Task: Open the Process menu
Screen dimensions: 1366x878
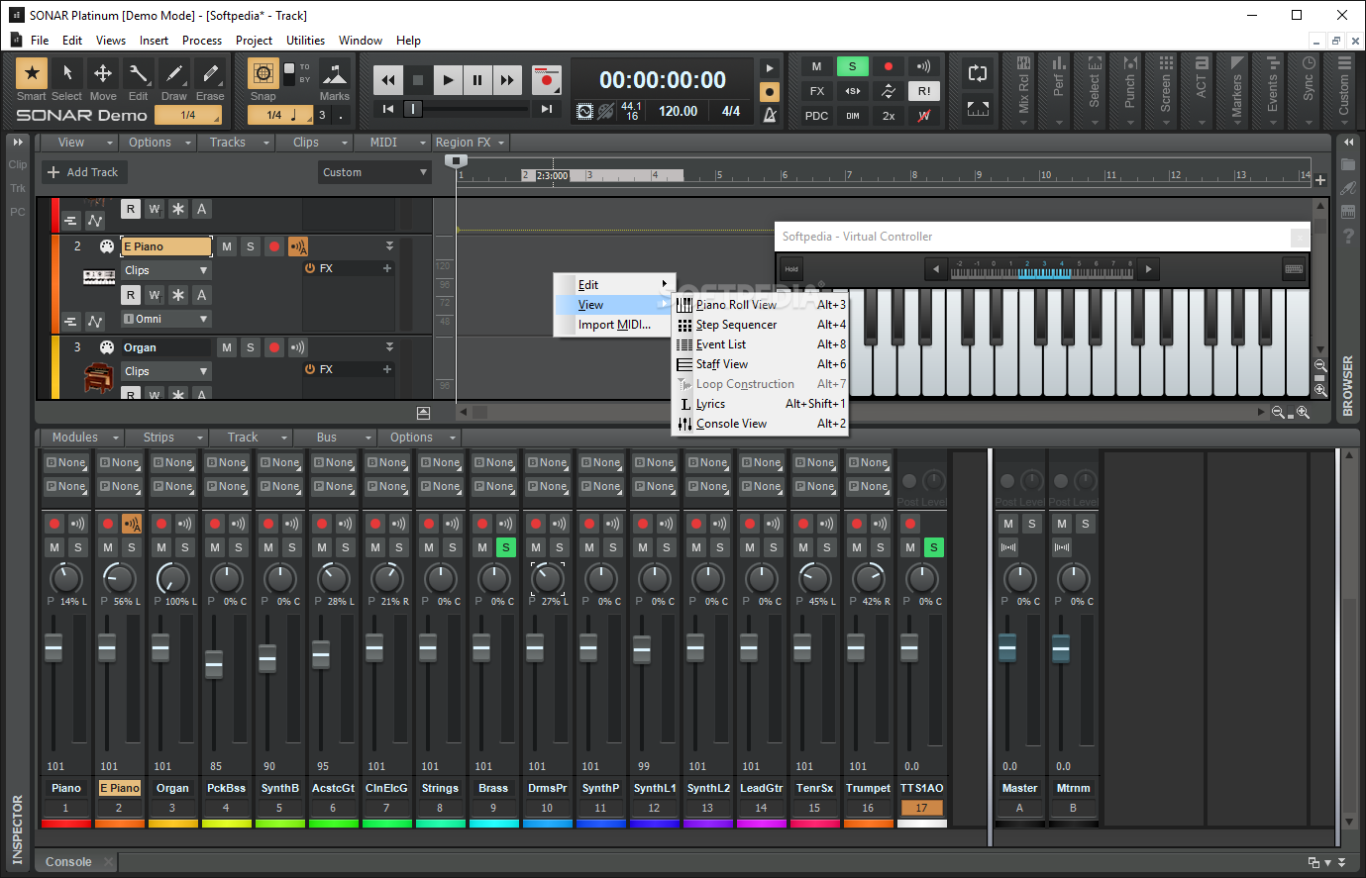Action: 202,41
